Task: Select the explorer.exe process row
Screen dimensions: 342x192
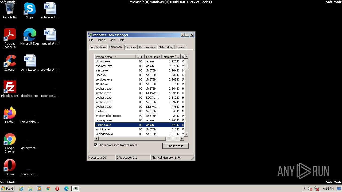Action: coord(139,66)
